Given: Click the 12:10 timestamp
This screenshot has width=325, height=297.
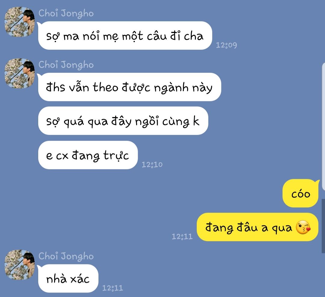Looking at the screenshot, I should pyautogui.click(x=152, y=165).
